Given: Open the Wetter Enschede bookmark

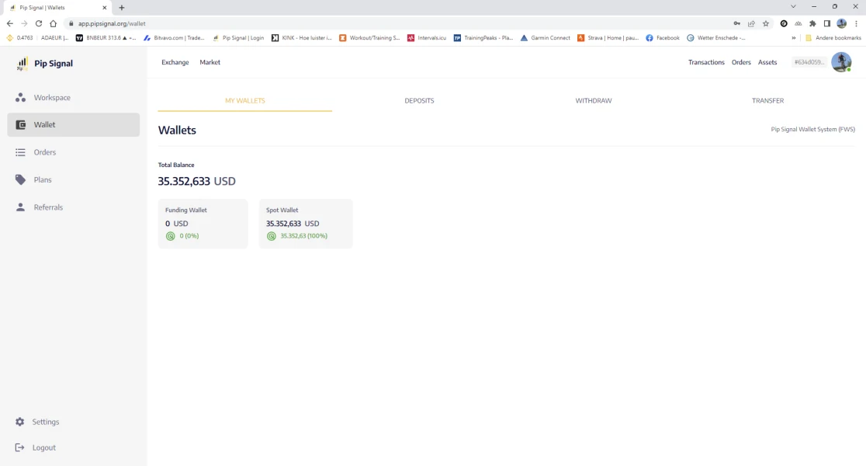Looking at the screenshot, I should (x=715, y=38).
